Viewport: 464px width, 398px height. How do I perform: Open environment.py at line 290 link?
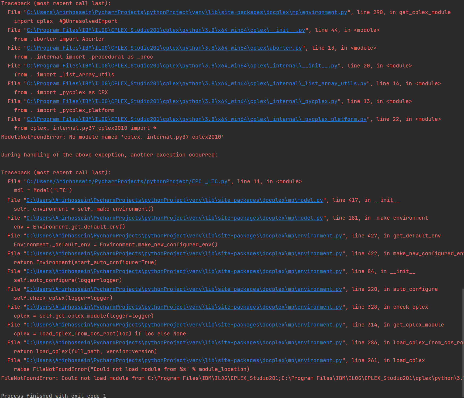[187, 12]
